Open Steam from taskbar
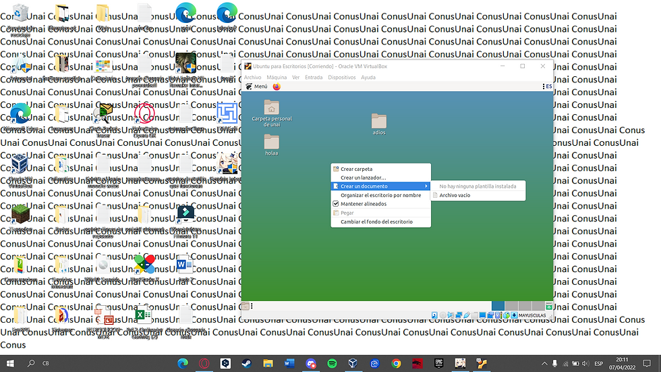Screen dimensions: 661x372 pos(247,363)
